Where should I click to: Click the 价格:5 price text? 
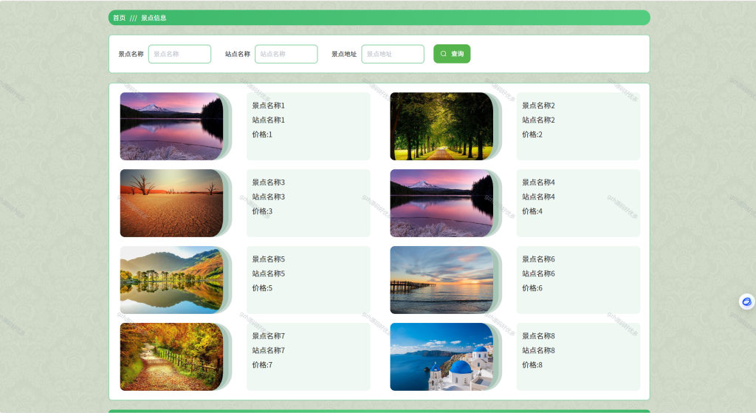point(262,287)
